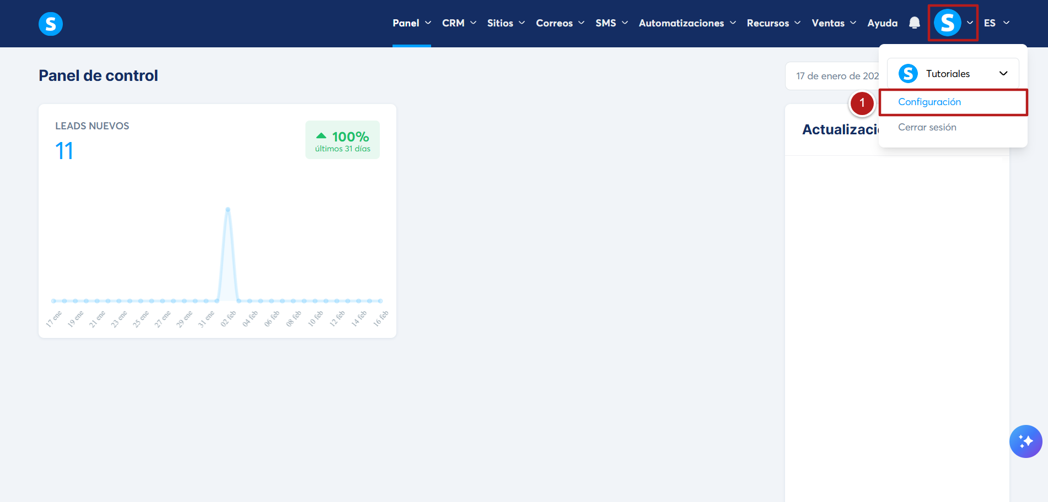Click the Actualizaciones panel heading

click(841, 129)
